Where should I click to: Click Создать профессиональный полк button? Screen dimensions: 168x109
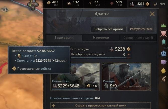[101, 105]
